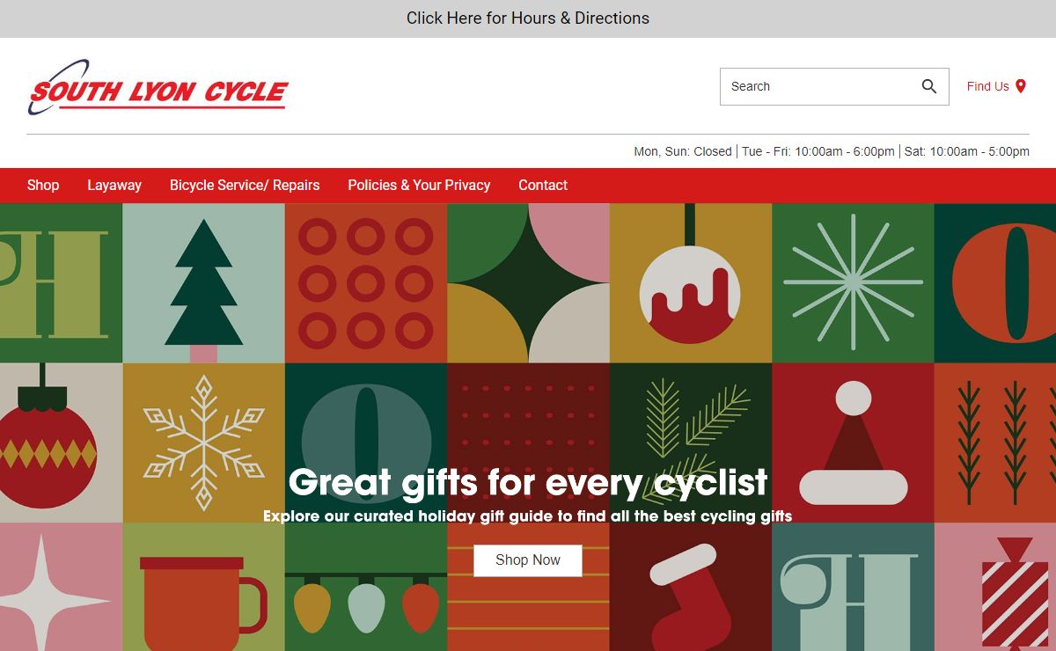Click the red stocking tile in banner

[x=690, y=587]
